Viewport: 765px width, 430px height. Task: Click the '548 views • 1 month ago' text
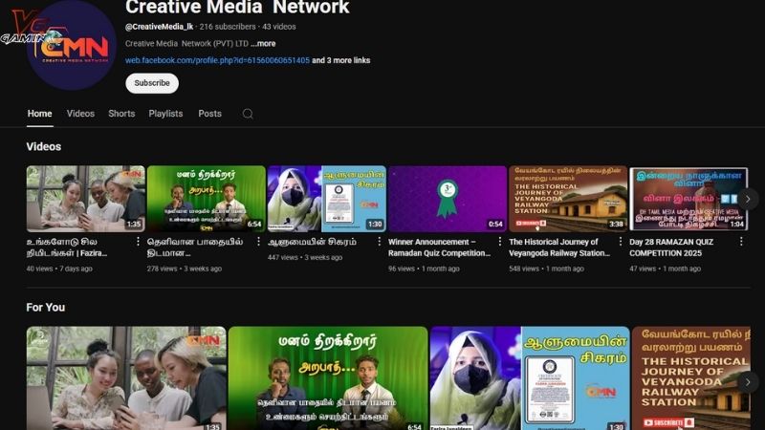point(546,269)
